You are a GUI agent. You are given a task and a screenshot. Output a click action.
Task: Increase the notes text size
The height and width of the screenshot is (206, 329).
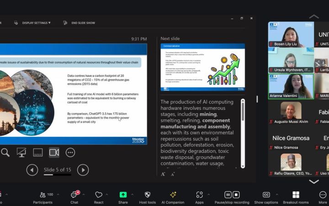(x=163, y=174)
